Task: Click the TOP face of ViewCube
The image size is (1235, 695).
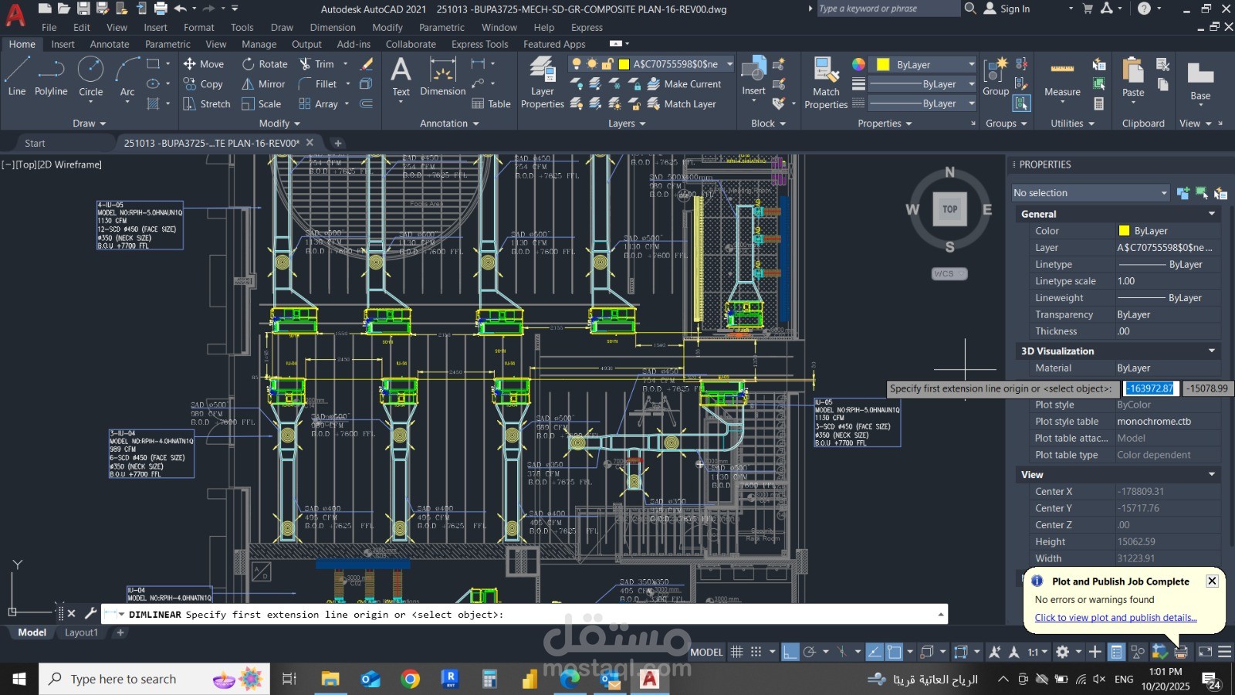Action: (x=949, y=209)
